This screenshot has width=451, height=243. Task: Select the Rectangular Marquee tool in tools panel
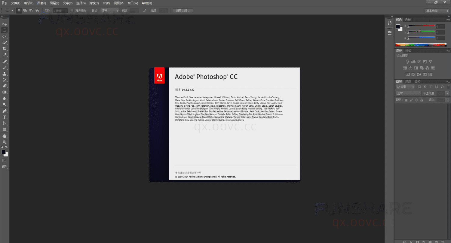[x=5, y=30]
